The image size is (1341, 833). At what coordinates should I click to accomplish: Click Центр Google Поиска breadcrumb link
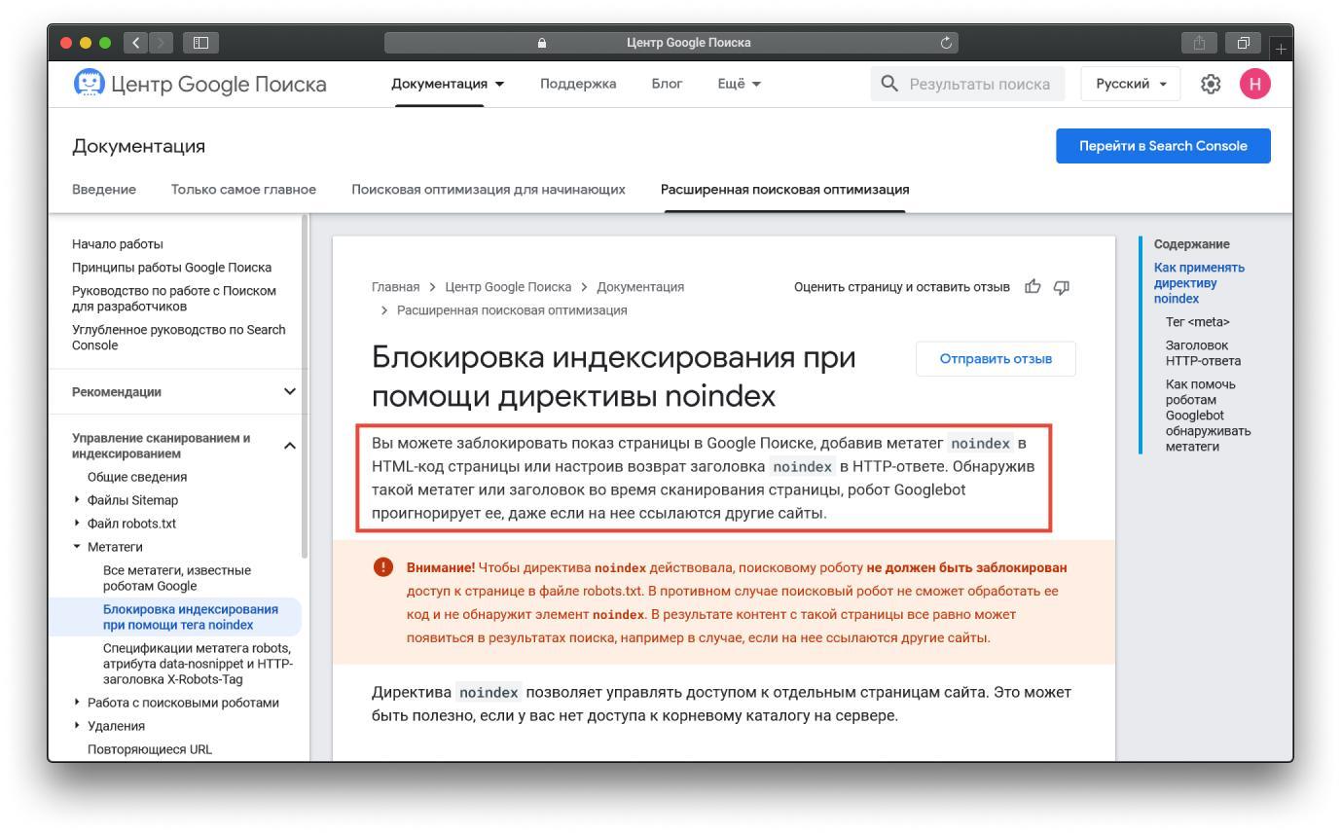[x=508, y=286]
